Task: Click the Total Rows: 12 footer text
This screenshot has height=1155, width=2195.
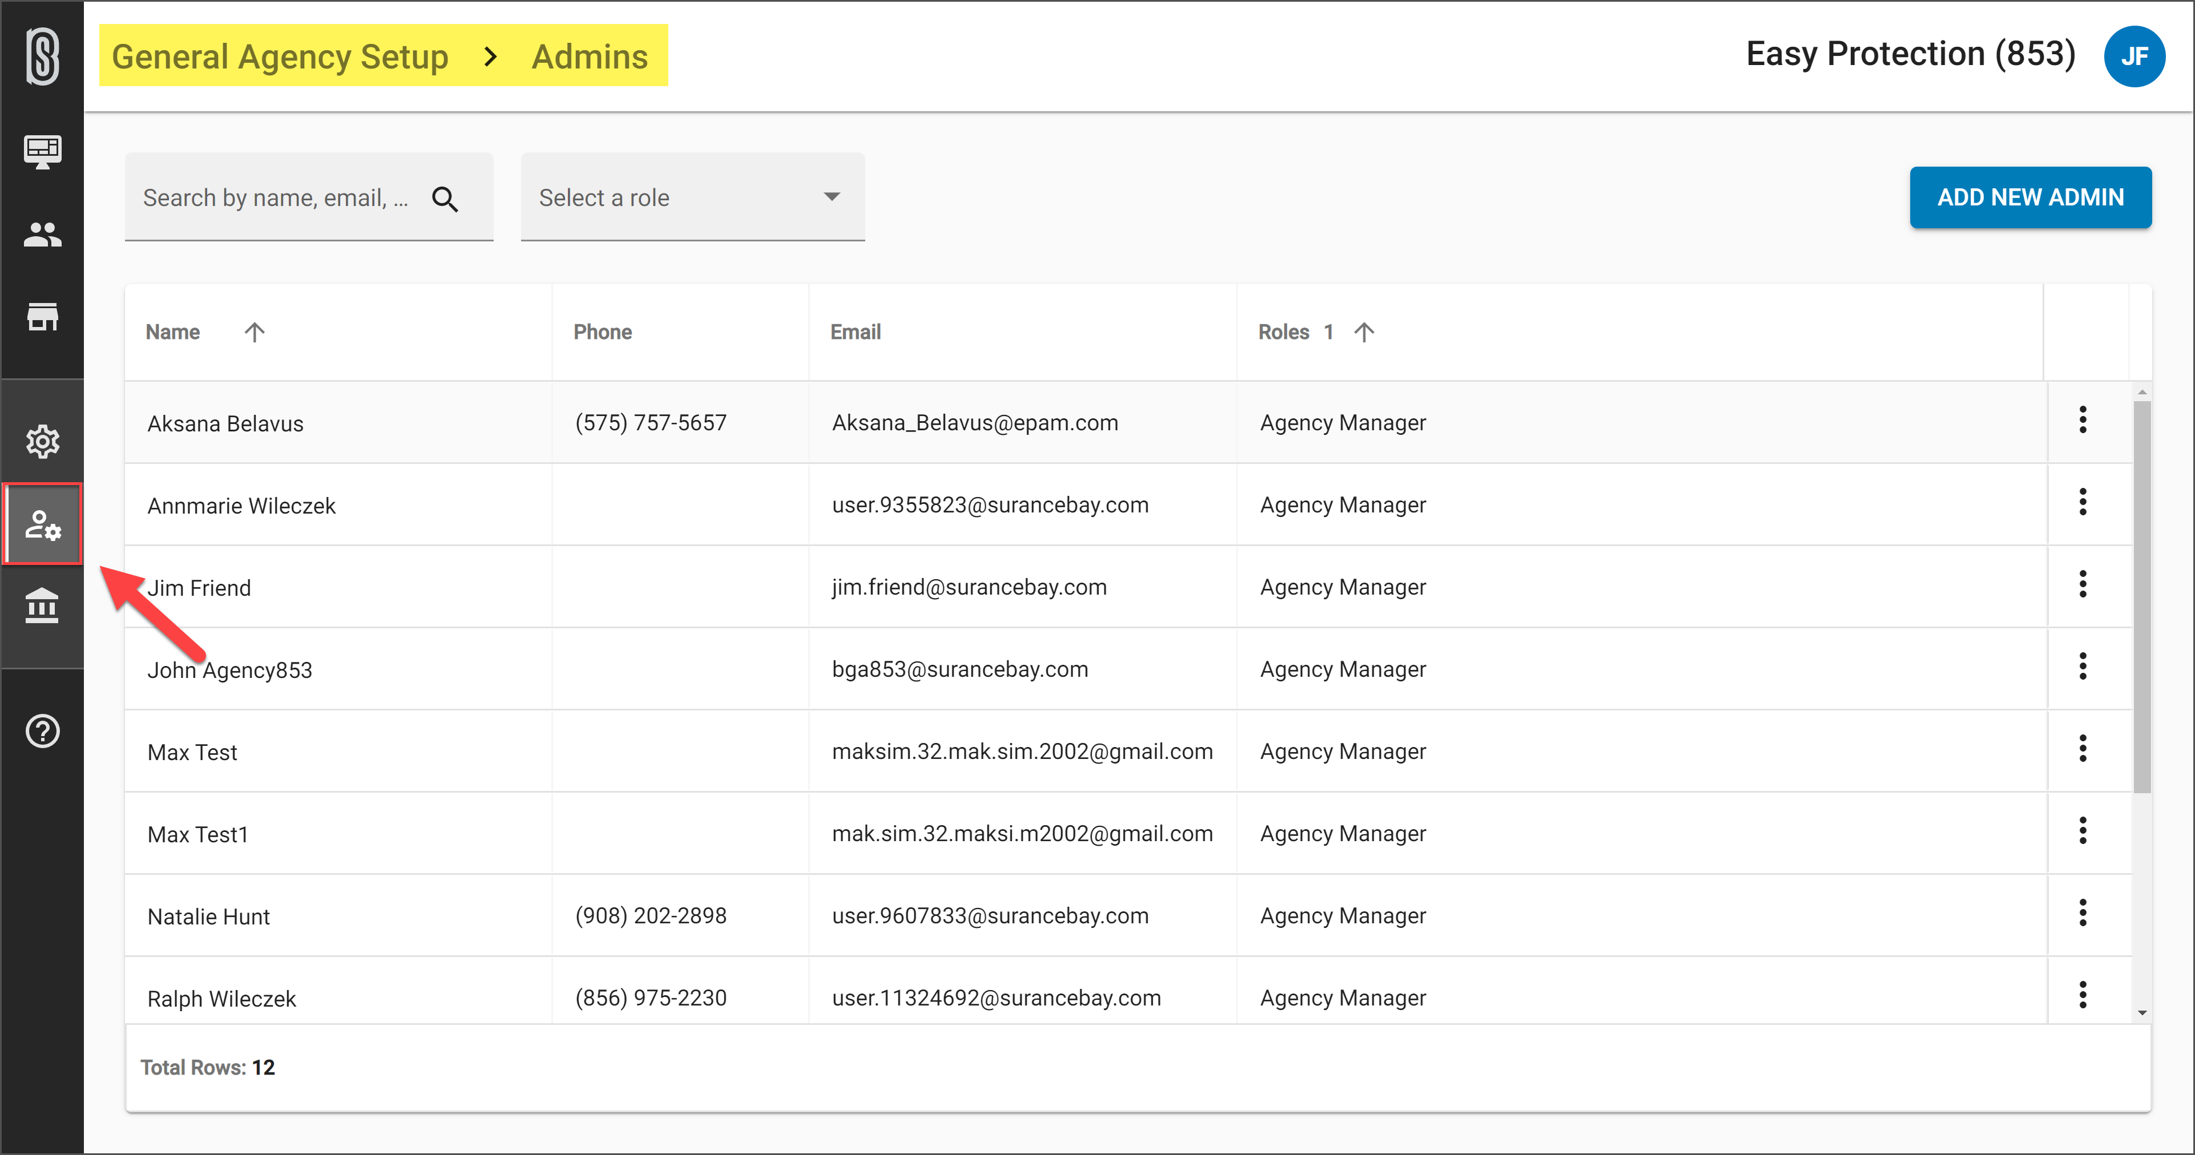Action: [x=208, y=1068]
